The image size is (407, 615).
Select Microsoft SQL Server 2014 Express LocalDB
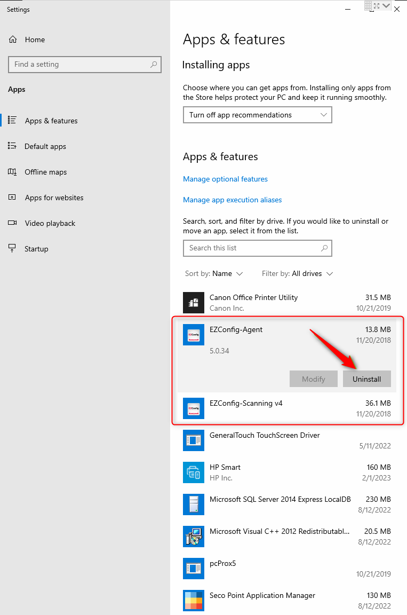point(287,504)
